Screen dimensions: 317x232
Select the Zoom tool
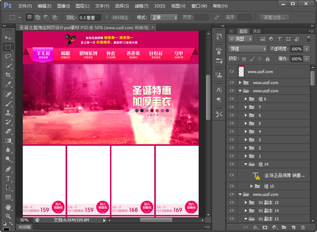click(x=8, y=216)
